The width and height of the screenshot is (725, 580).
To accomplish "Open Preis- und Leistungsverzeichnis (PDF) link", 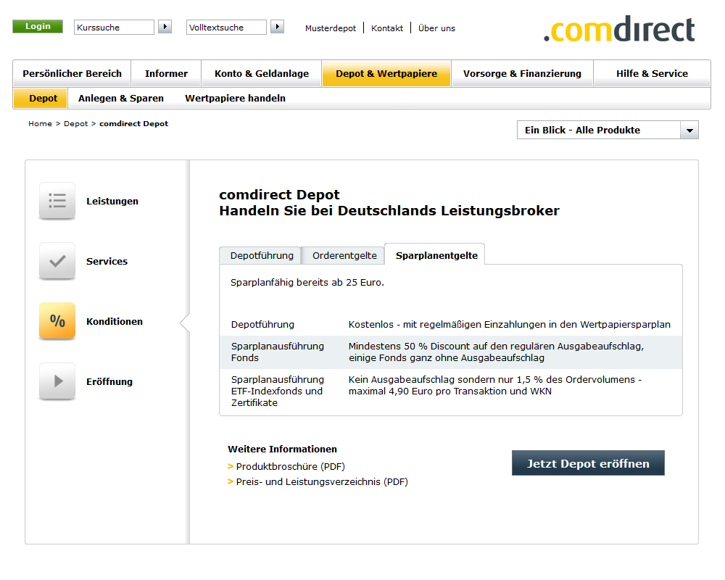I will tap(322, 481).
